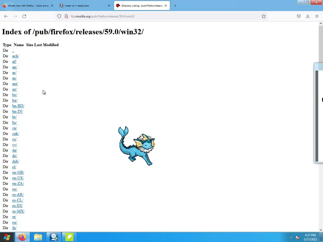Open the bn-BD/ directory
The height and width of the screenshot is (242, 323).
pos(18,106)
